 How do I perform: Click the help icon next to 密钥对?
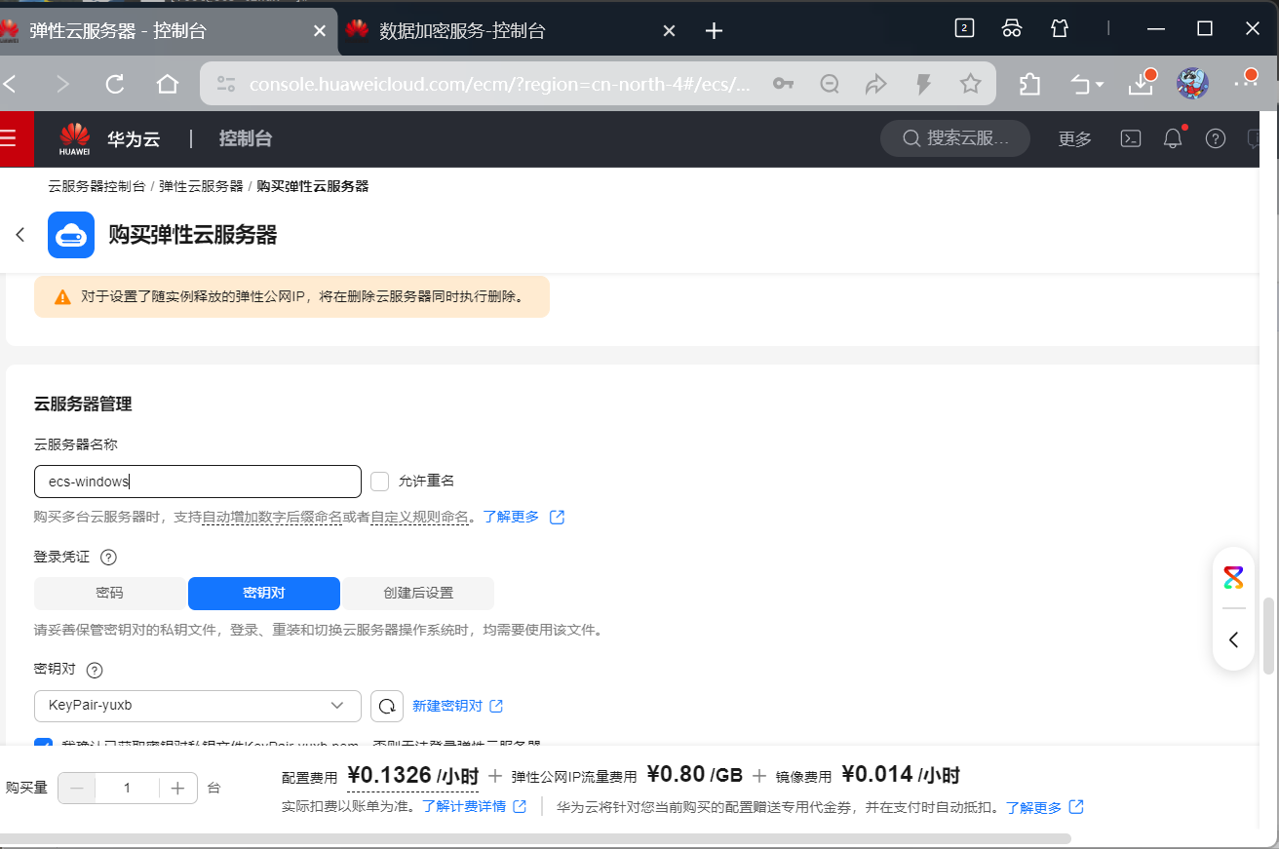tap(95, 671)
